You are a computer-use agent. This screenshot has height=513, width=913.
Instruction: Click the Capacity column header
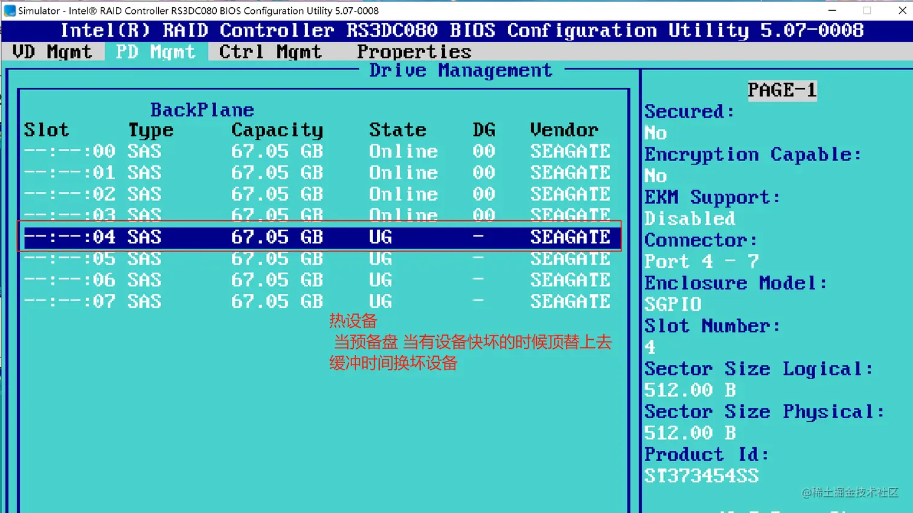coord(277,130)
